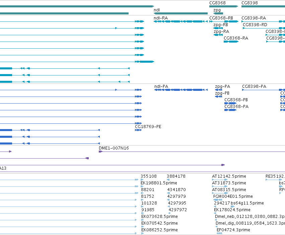Screen dimensions: 285x235
Task: Click the EK198801.5prime EST label
Action: click(159, 183)
